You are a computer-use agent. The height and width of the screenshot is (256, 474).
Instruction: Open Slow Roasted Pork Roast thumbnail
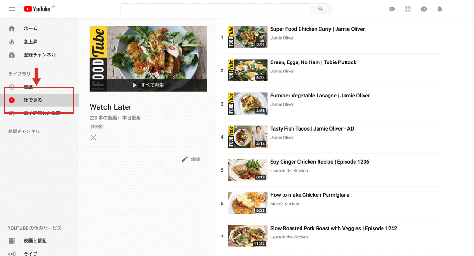click(x=247, y=237)
